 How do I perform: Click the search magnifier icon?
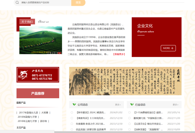[17, 2]
